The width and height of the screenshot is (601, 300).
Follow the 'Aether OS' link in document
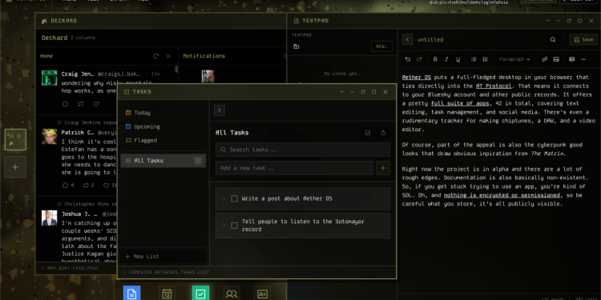click(x=417, y=78)
